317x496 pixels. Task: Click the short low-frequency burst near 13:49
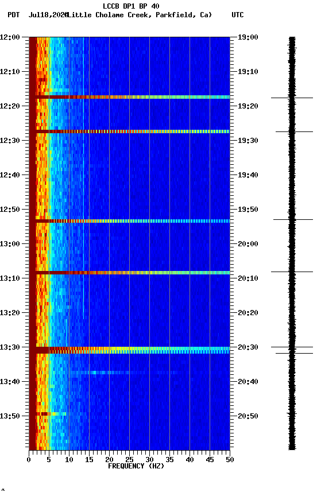click(51, 414)
